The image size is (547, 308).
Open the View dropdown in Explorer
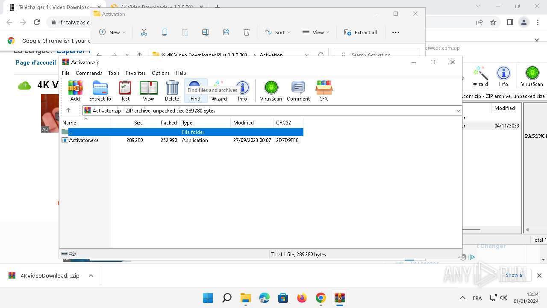point(316,33)
